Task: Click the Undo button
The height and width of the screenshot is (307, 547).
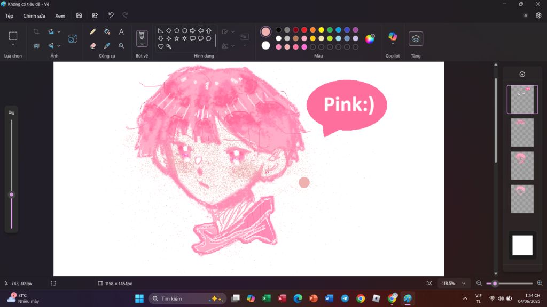Action: [111, 16]
